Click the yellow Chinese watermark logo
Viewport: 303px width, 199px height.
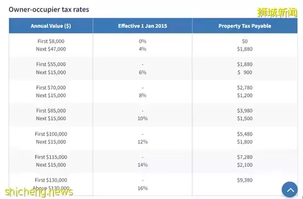pos(277,13)
